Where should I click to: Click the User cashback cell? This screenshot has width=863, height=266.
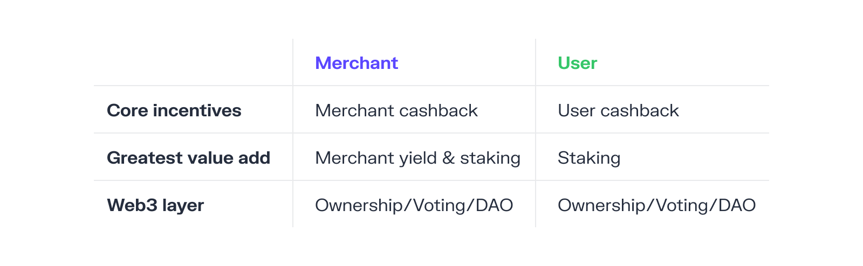[x=618, y=110]
